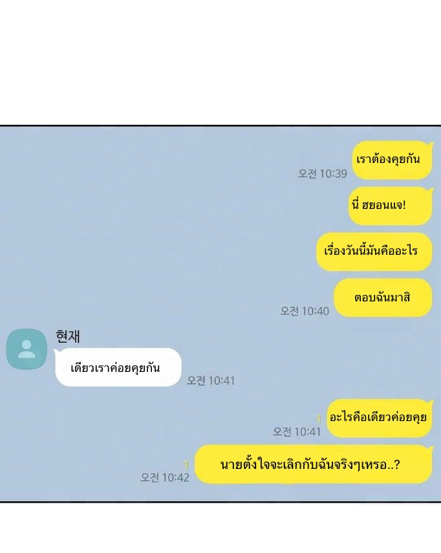Image resolution: width=441 pixels, height=553 pixels.
Task: Select the yellow bubble 'เราต้องคุยกัน'
Action: coord(392,160)
